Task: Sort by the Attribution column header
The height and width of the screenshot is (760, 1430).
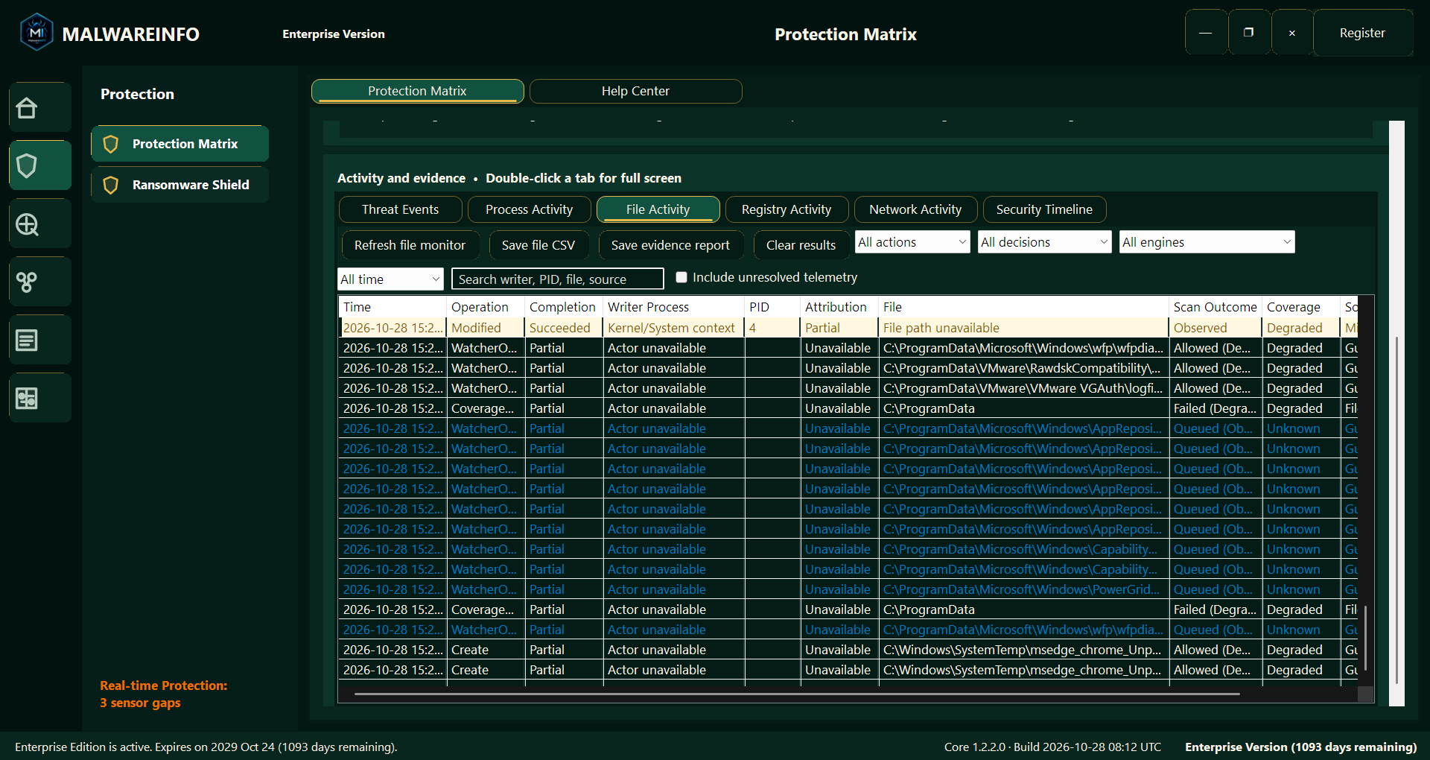Action: (839, 307)
